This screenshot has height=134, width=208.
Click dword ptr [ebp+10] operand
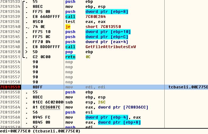(108, 32)
